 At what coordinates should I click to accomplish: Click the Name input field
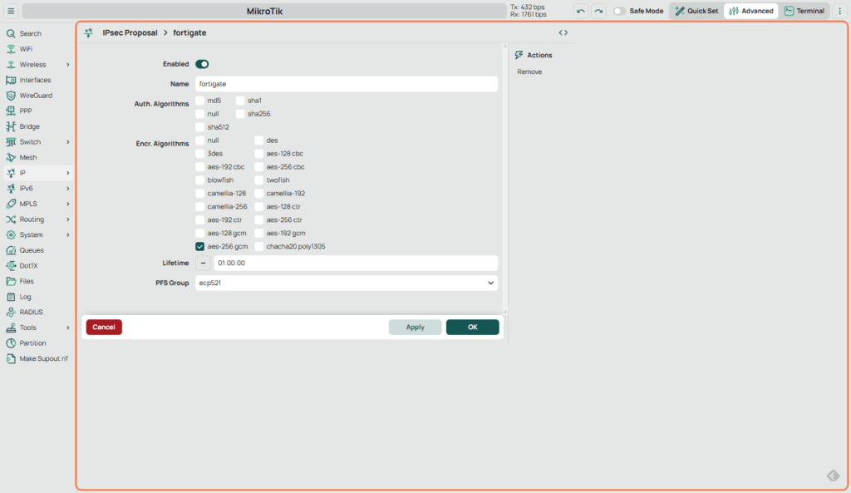tap(347, 84)
